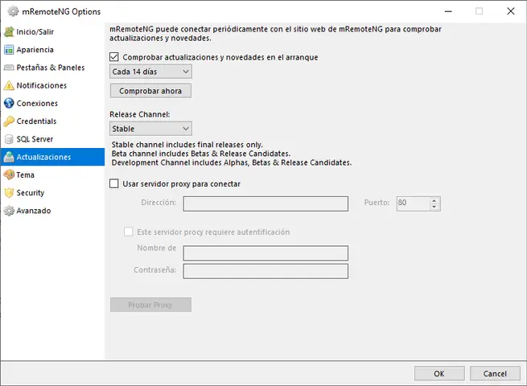Click the Conexiones globe icon
Viewport: 527px width, 386px height.
click(9, 103)
